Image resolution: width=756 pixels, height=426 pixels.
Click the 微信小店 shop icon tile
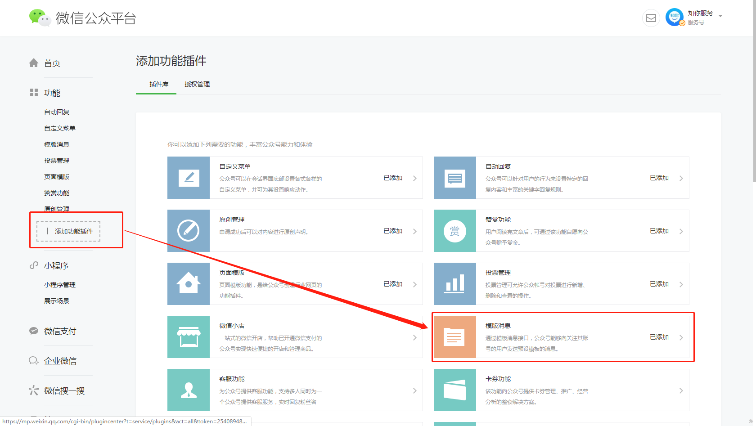click(x=189, y=337)
